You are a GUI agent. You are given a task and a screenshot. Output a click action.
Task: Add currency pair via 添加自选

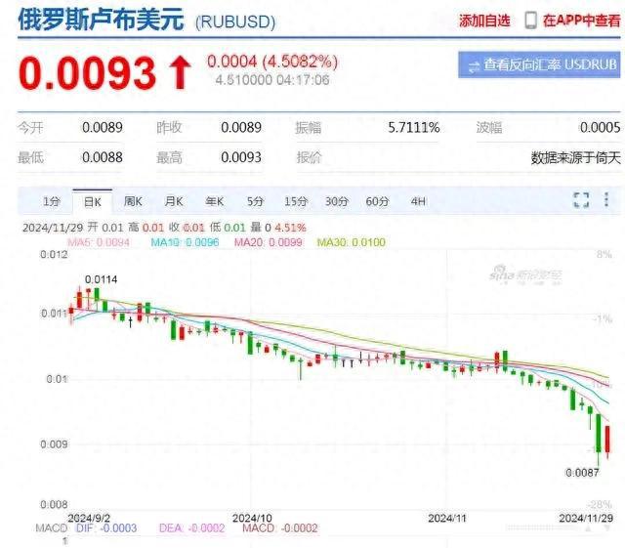[x=484, y=20]
